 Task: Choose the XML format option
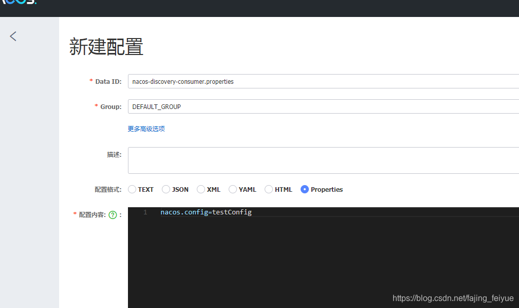pyautogui.click(x=201, y=189)
